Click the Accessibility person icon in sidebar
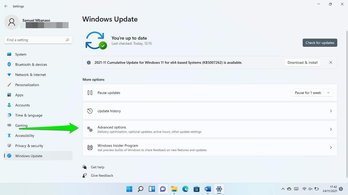Image resolution: width=348 pixels, height=195 pixels. [x=9, y=136]
